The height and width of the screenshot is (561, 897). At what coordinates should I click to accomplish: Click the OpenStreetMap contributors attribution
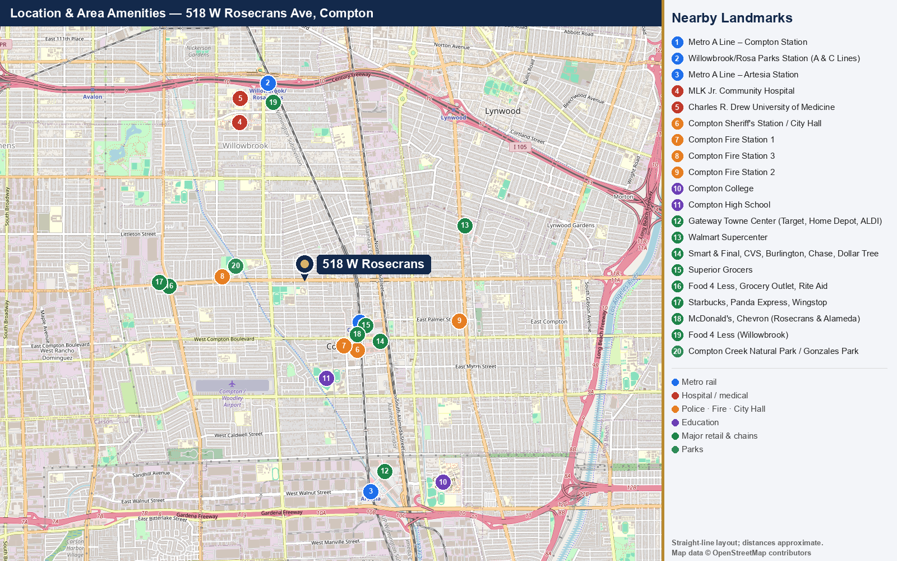(762, 553)
